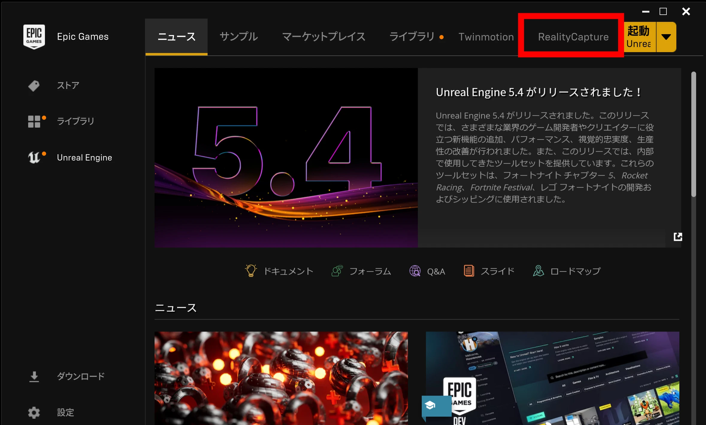
Task: Open Library grid icon in sidebar
Action: click(x=34, y=122)
